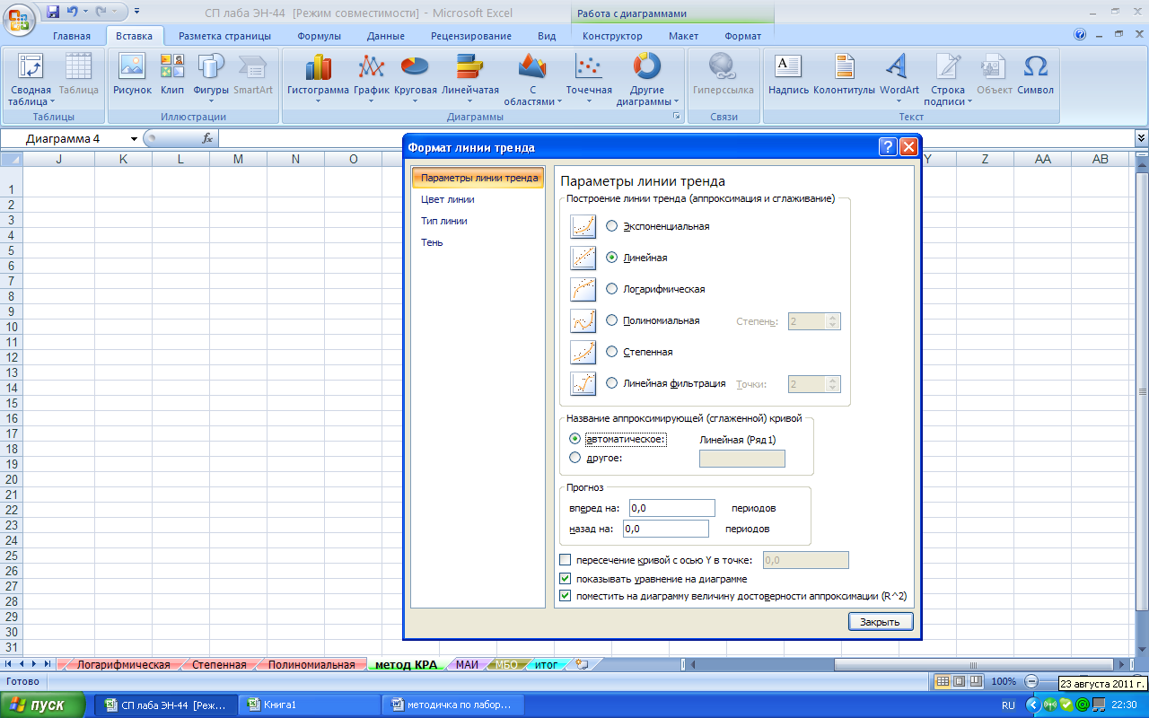1149x718 pixels.
Task: Insert a text box with Надпись
Action: (788, 74)
